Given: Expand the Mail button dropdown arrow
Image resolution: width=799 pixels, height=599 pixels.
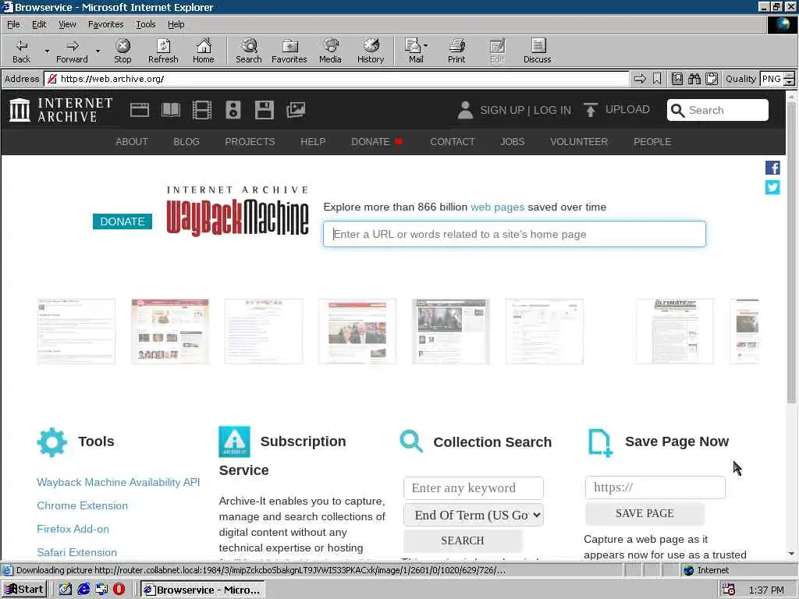Looking at the screenshot, I should (425, 46).
